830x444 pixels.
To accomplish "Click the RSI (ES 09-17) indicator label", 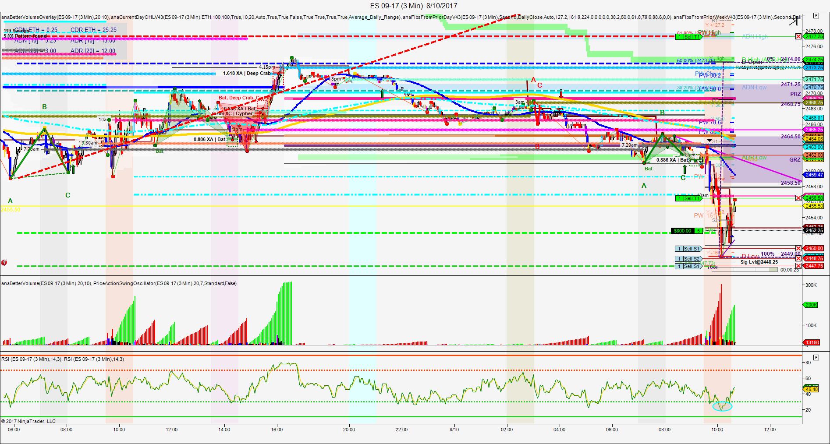I will click(63, 359).
